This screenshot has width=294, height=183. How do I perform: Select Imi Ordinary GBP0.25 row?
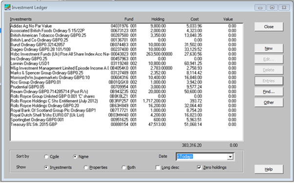[x=126, y=59]
